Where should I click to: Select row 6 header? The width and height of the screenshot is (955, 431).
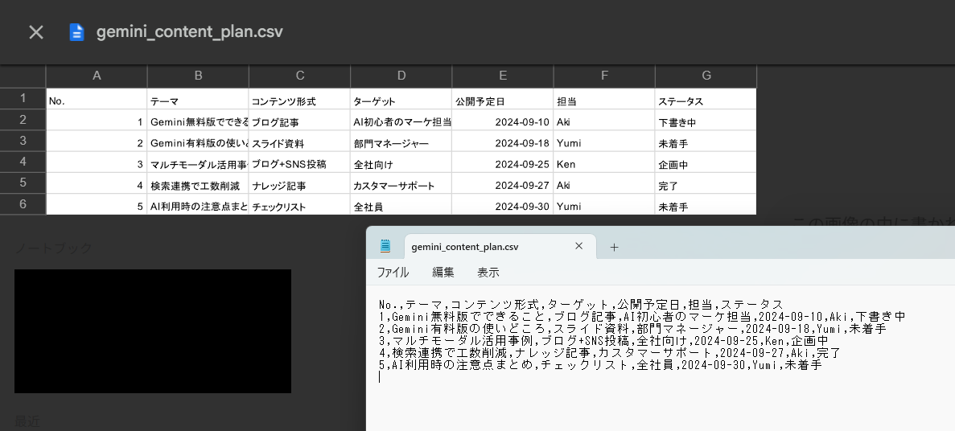(x=23, y=204)
